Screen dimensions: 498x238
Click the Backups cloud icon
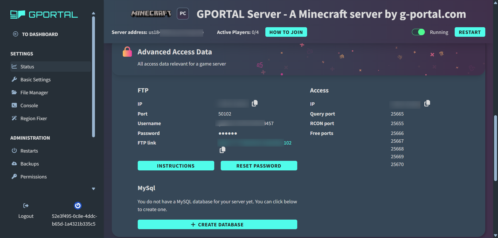[x=14, y=163]
